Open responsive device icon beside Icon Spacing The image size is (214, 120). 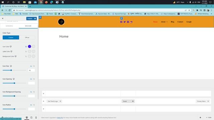pyautogui.click(x=14, y=79)
